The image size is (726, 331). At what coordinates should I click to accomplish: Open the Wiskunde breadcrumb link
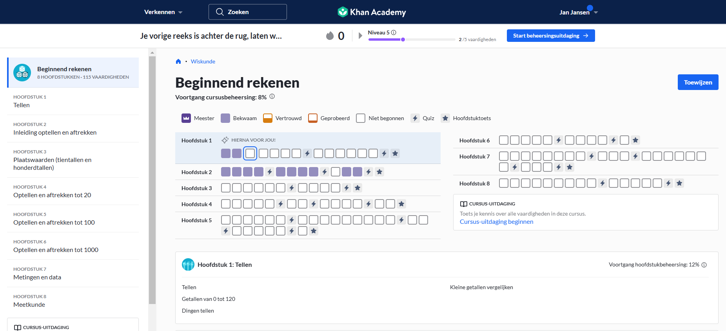tap(203, 61)
